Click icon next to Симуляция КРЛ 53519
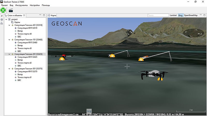 pos(16,28)
